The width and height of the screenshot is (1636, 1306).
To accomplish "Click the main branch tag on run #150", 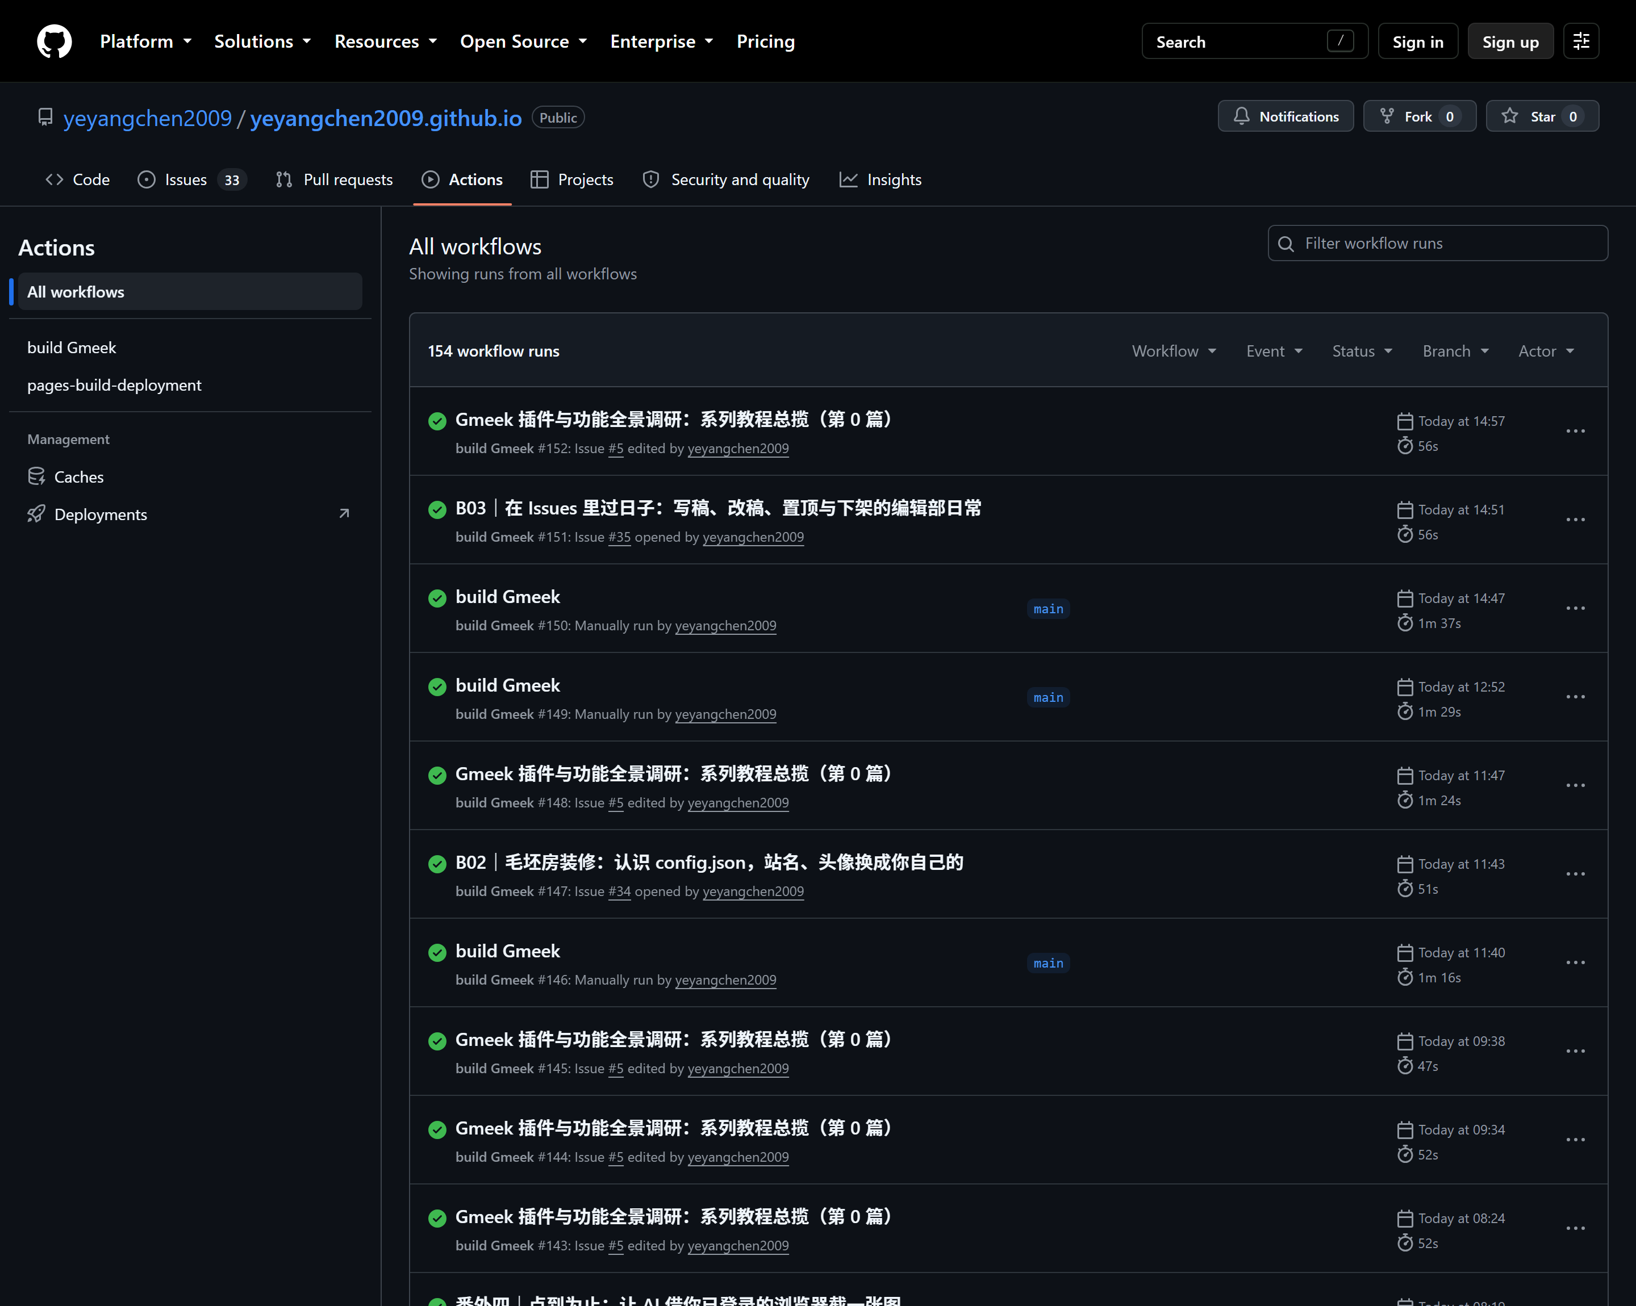I will 1048,609.
